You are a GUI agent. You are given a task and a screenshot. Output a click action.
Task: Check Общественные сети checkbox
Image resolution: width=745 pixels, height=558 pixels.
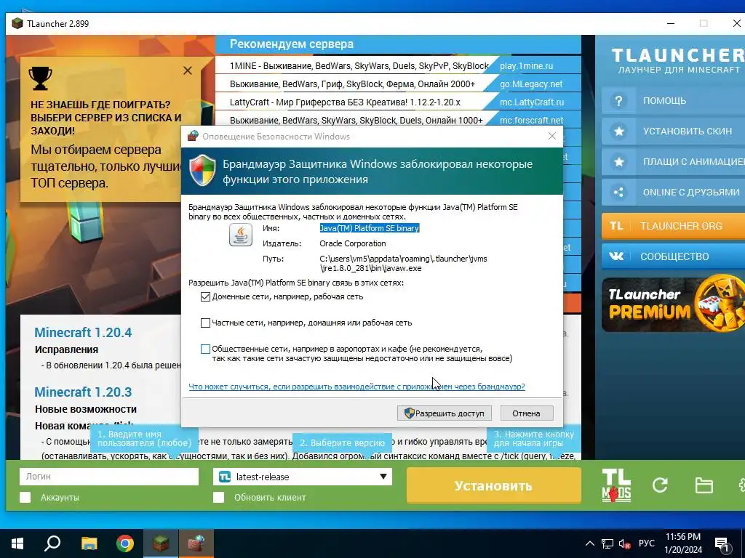pos(205,349)
